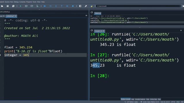This screenshot has height=103, width=184.
Task: Open the Projects menu
Action: (x=29, y=2)
